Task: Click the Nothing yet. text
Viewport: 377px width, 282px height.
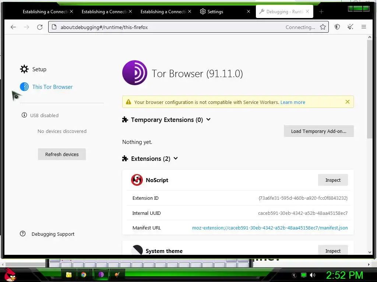Action: coord(137,142)
